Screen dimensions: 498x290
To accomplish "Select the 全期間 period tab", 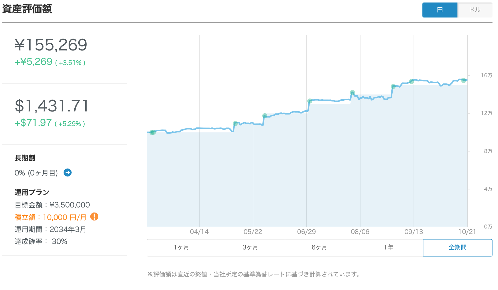I will (458, 247).
